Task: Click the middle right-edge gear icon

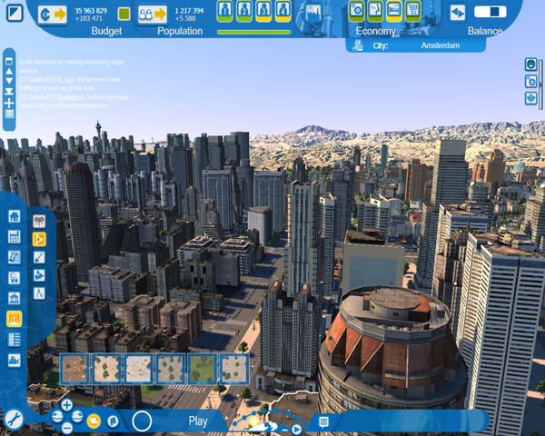Action: pos(530,82)
